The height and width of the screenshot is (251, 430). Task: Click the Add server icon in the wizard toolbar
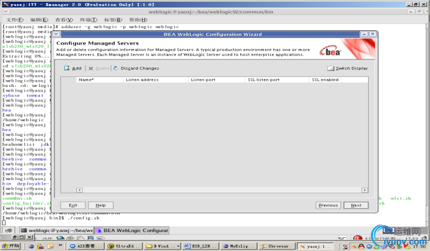coord(67,68)
